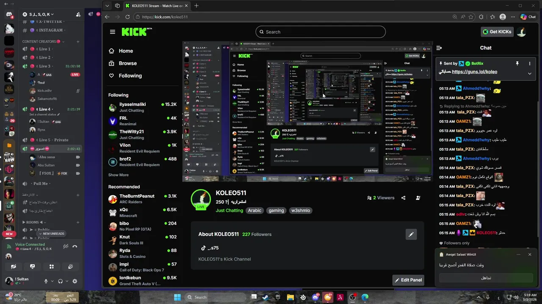The image size is (542, 304).
Task: Open Vilon's Resident Evil Requiem stream
Action: [142, 148]
